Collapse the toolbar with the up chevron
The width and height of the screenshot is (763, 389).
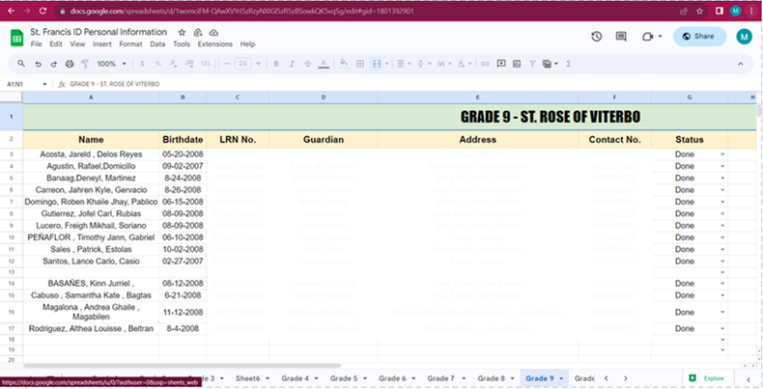[740, 64]
